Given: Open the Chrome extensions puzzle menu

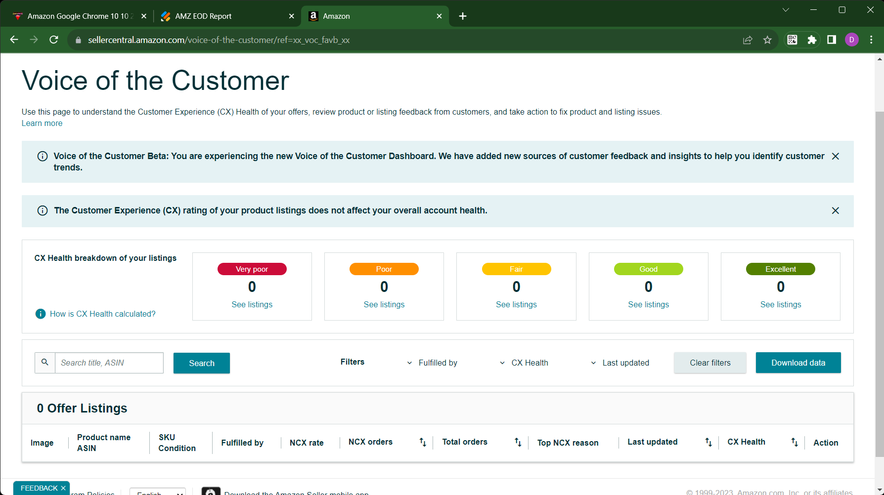Looking at the screenshot, I should tap(812, 40).
